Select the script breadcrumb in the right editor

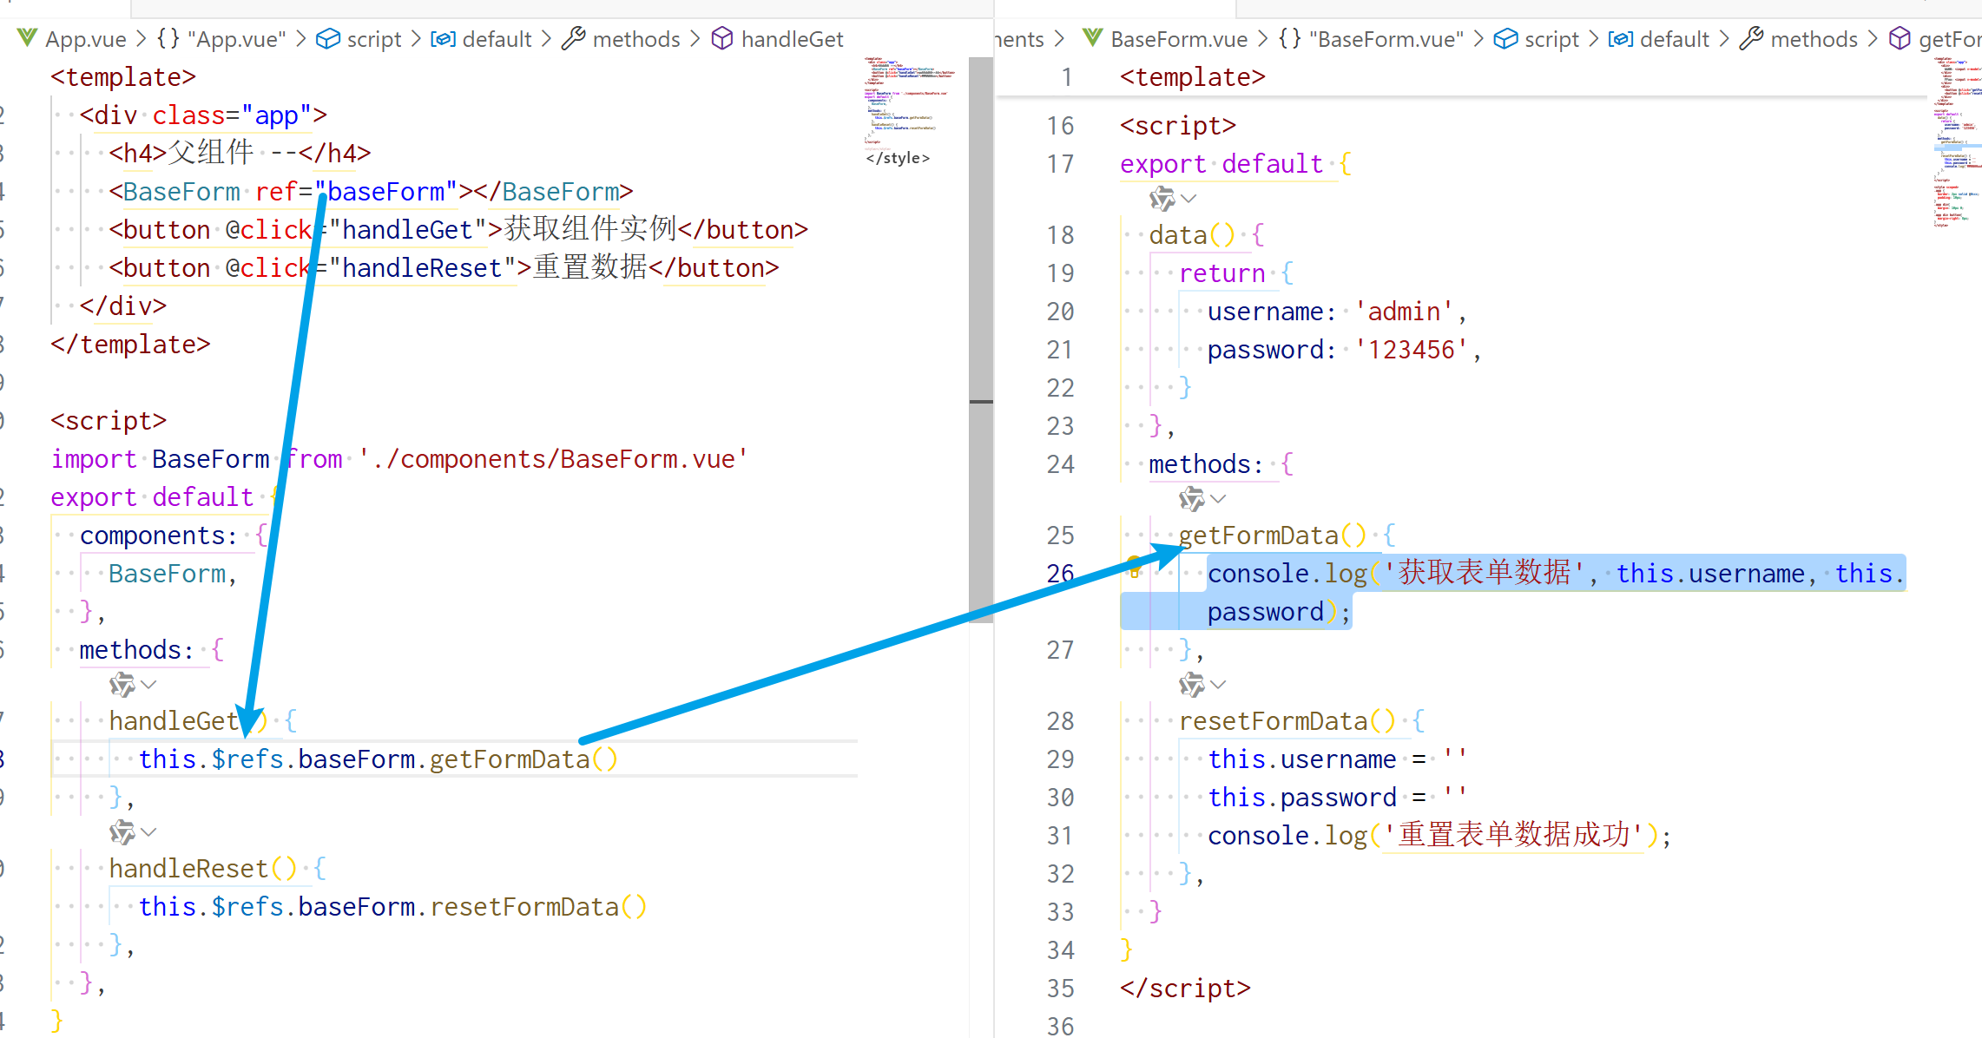tap(1551, 39)
